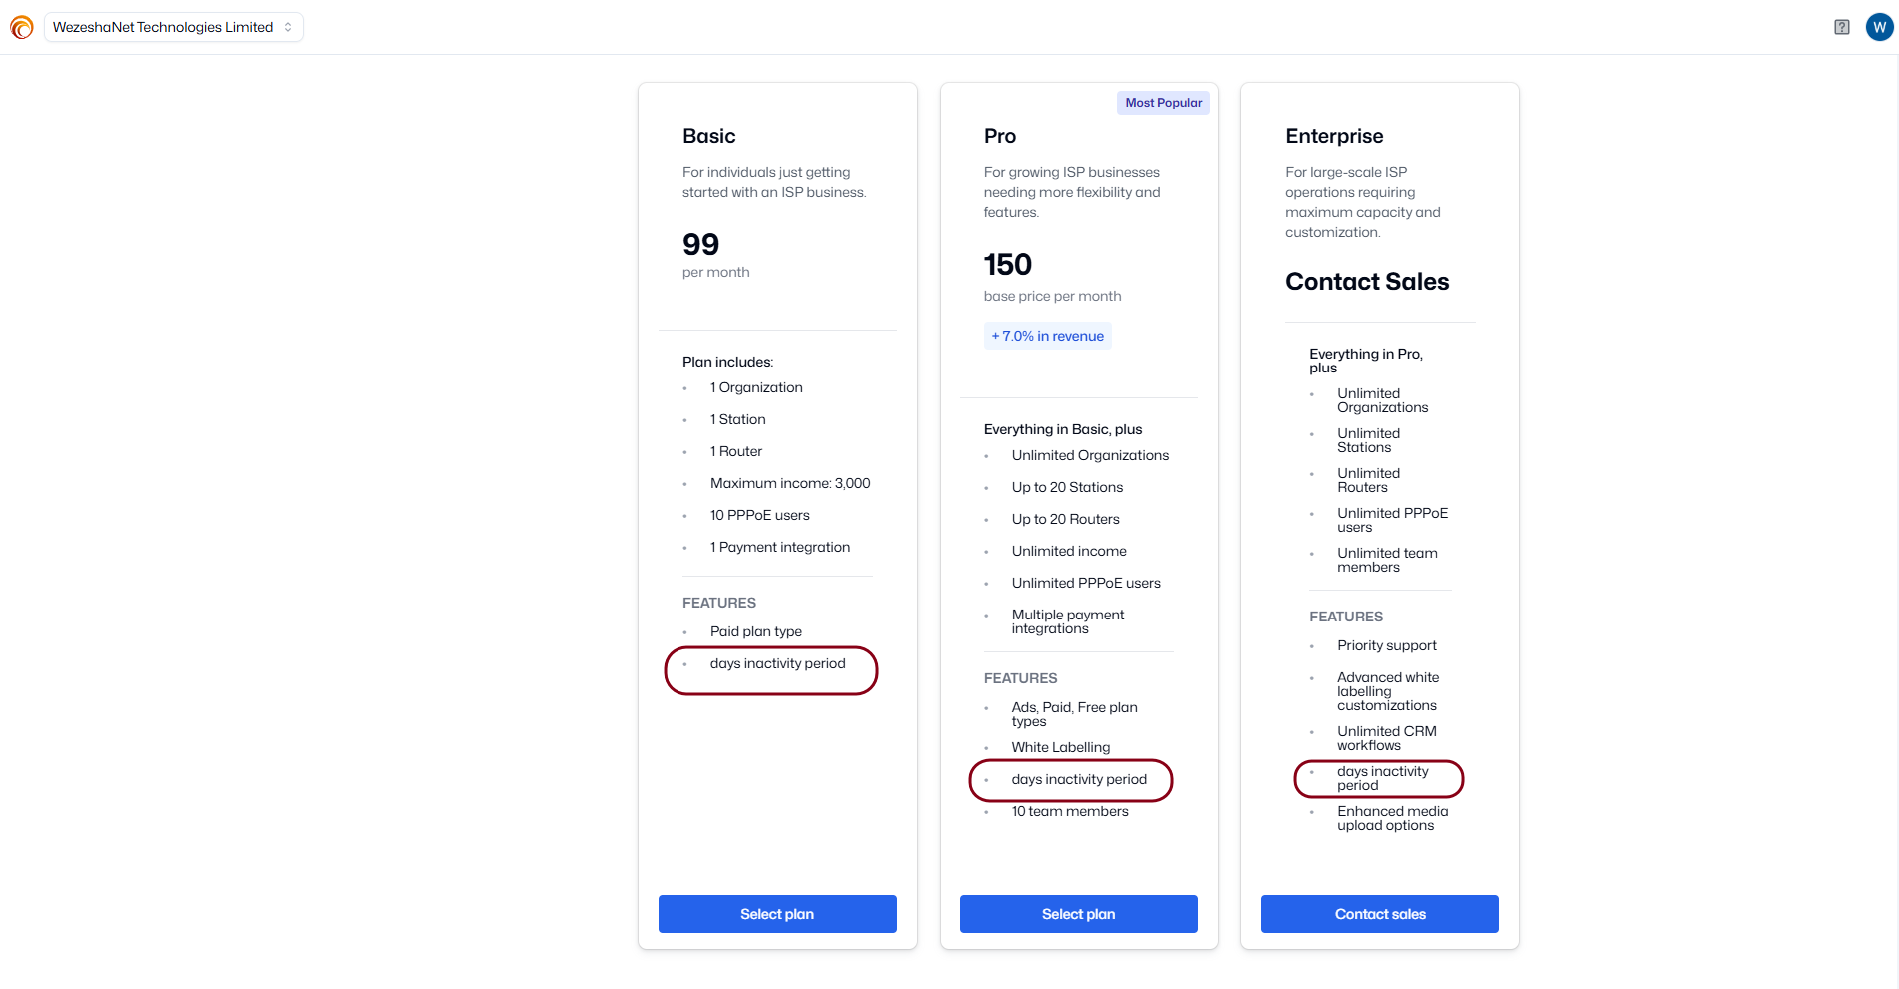The height and width of the screenshot is (989, 1899).
Task: Click the + 7.0% in revenue tag
Action: tap(1048, 336)
